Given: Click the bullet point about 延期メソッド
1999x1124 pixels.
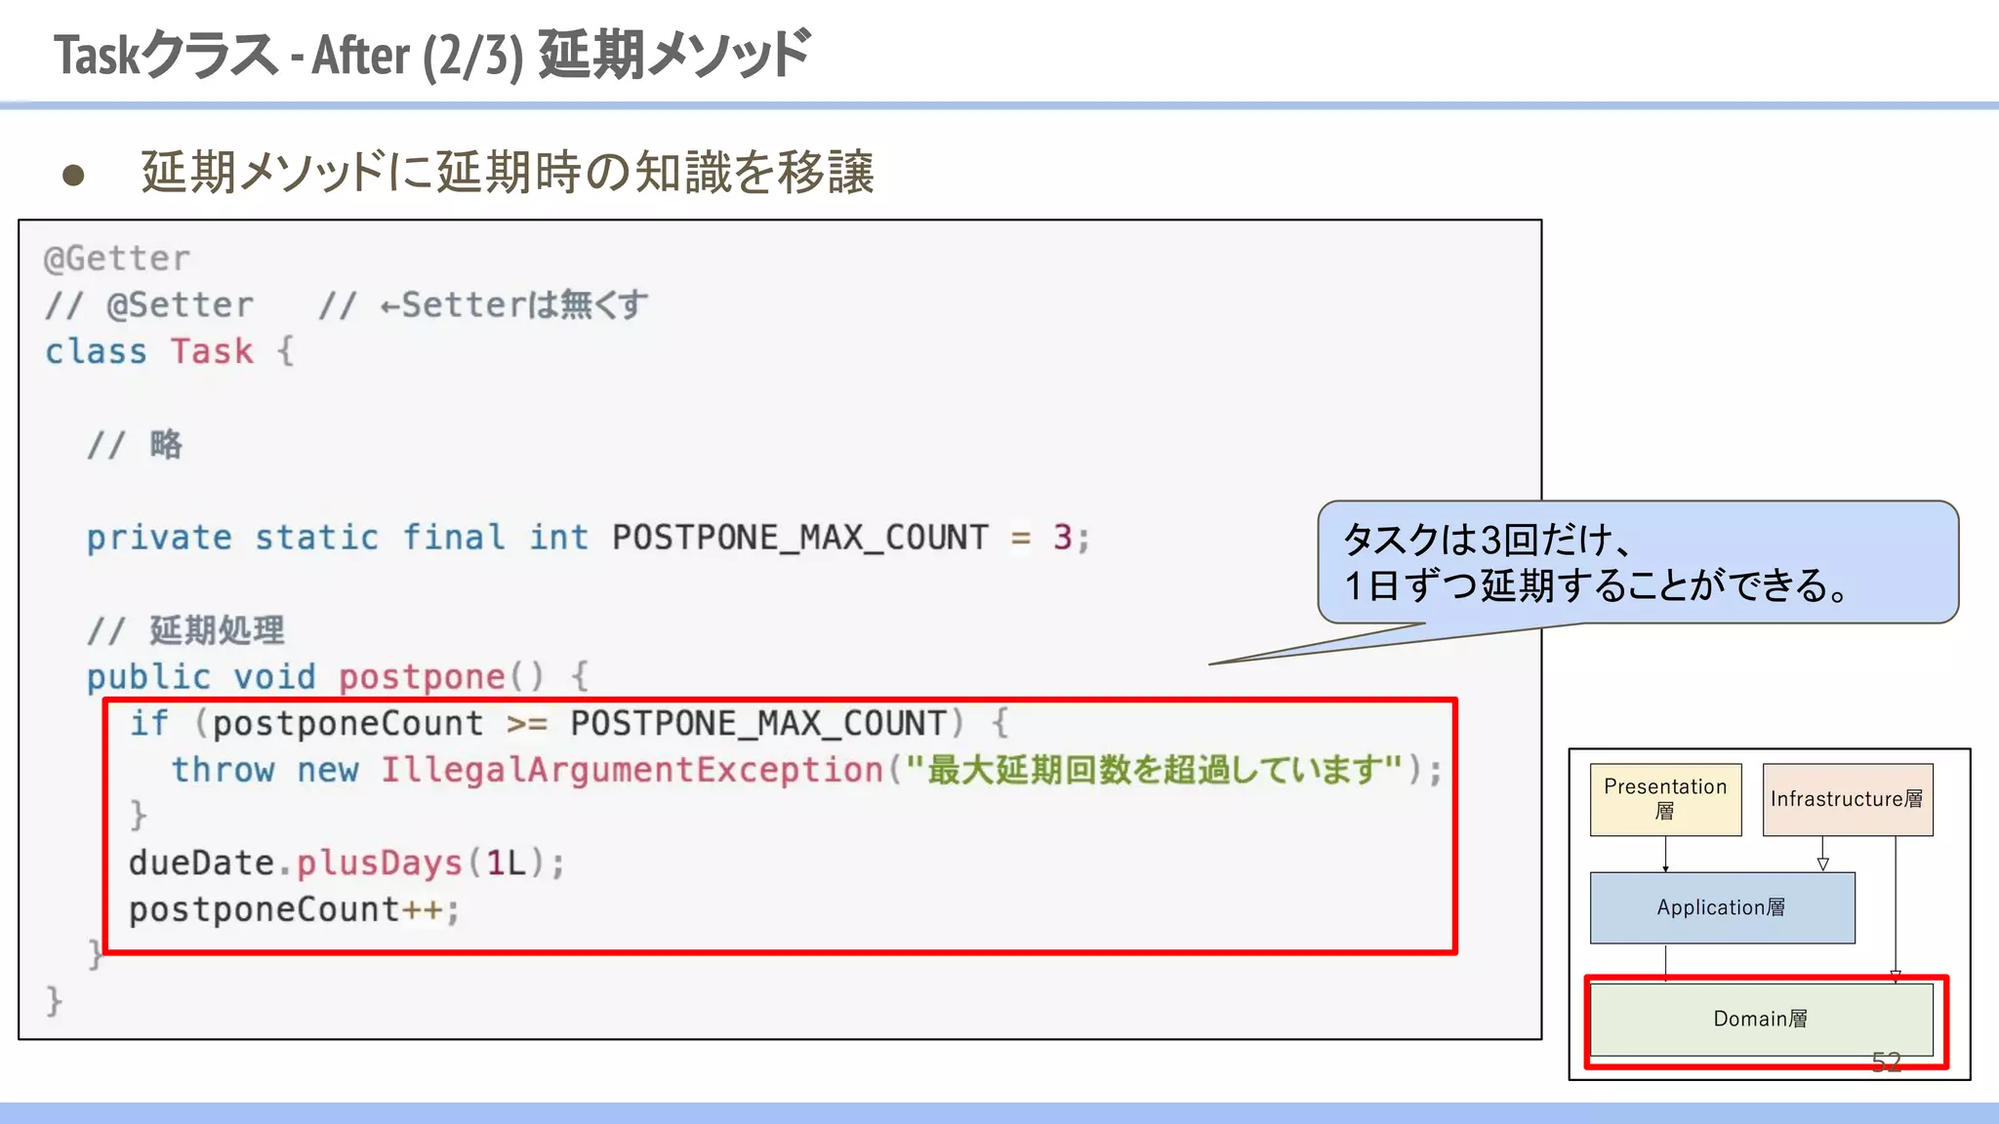Looking at the screenshot, I should (508, 173).
